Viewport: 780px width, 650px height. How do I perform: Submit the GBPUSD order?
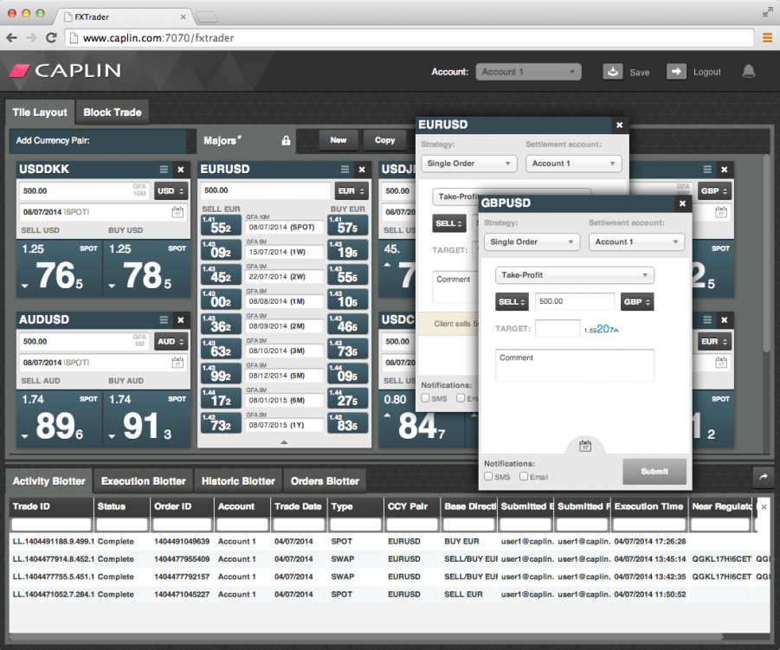654,471
